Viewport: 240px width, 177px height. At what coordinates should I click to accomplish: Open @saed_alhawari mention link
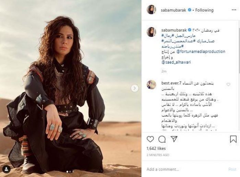click(176, 62)
